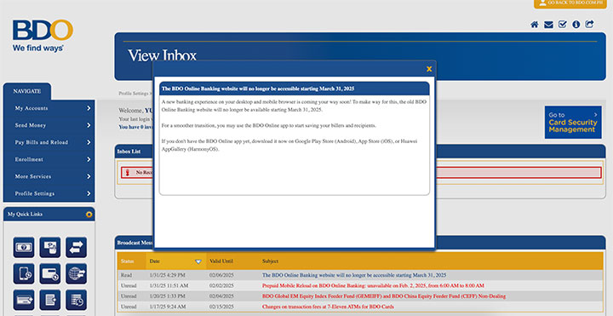This screenshot has width=613, height=316.
Task: Click the Profile Settings breadcrumb link
Action: (x=134, y=94)
